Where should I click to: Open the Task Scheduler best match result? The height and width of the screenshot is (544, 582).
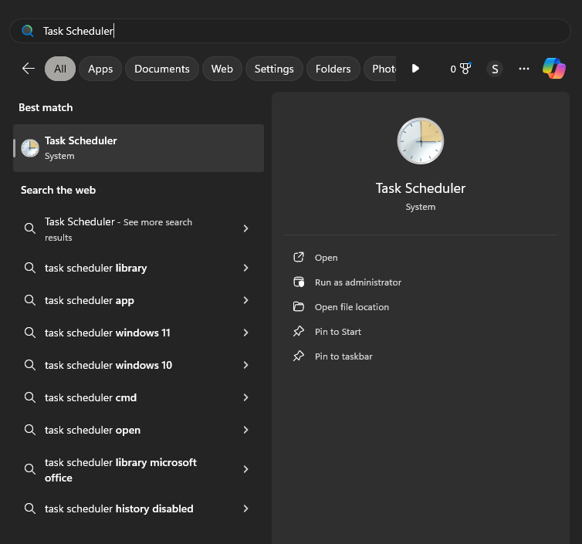[138, 148]
